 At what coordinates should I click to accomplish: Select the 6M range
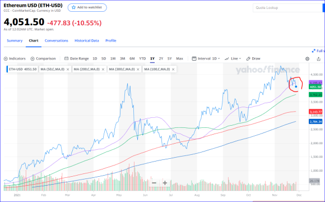[x=132, y=58]
